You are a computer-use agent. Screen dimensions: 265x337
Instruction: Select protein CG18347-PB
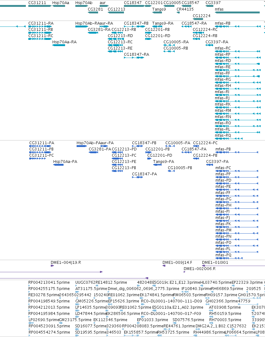144,143
